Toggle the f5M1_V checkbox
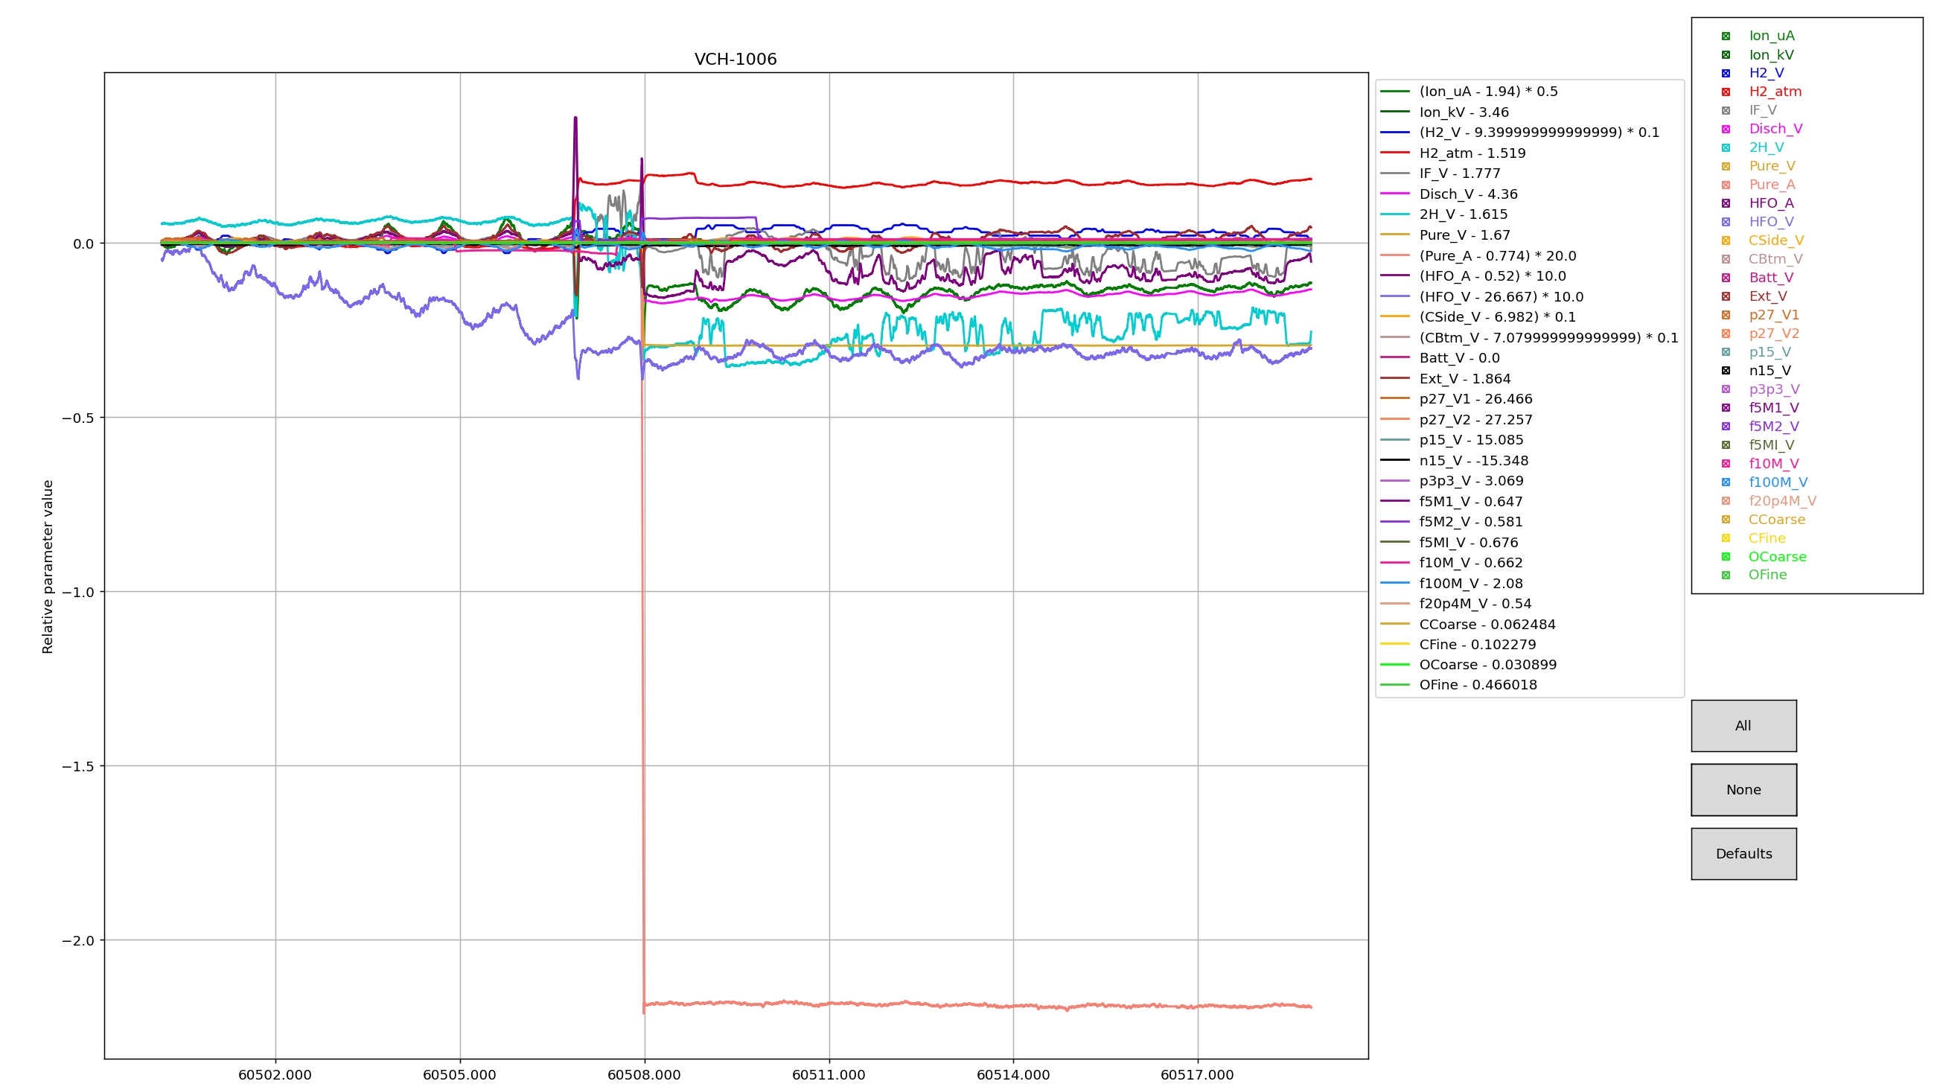The image size is (1937, 1087). 1726,408
